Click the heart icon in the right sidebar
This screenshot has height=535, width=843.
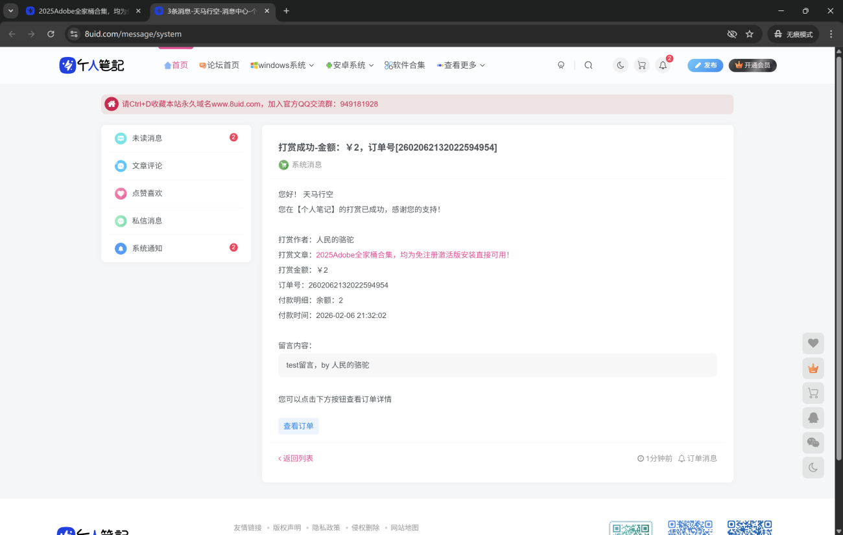coord(813,343)
